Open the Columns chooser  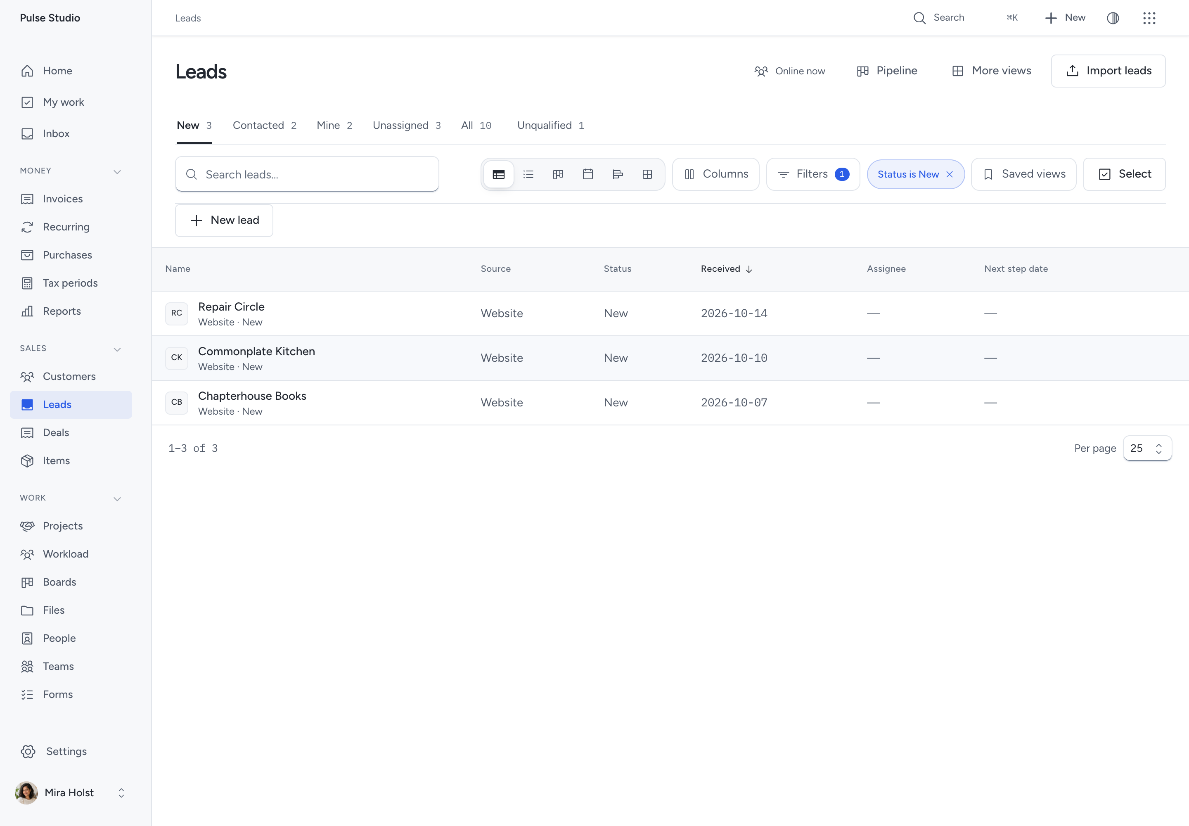715,174
